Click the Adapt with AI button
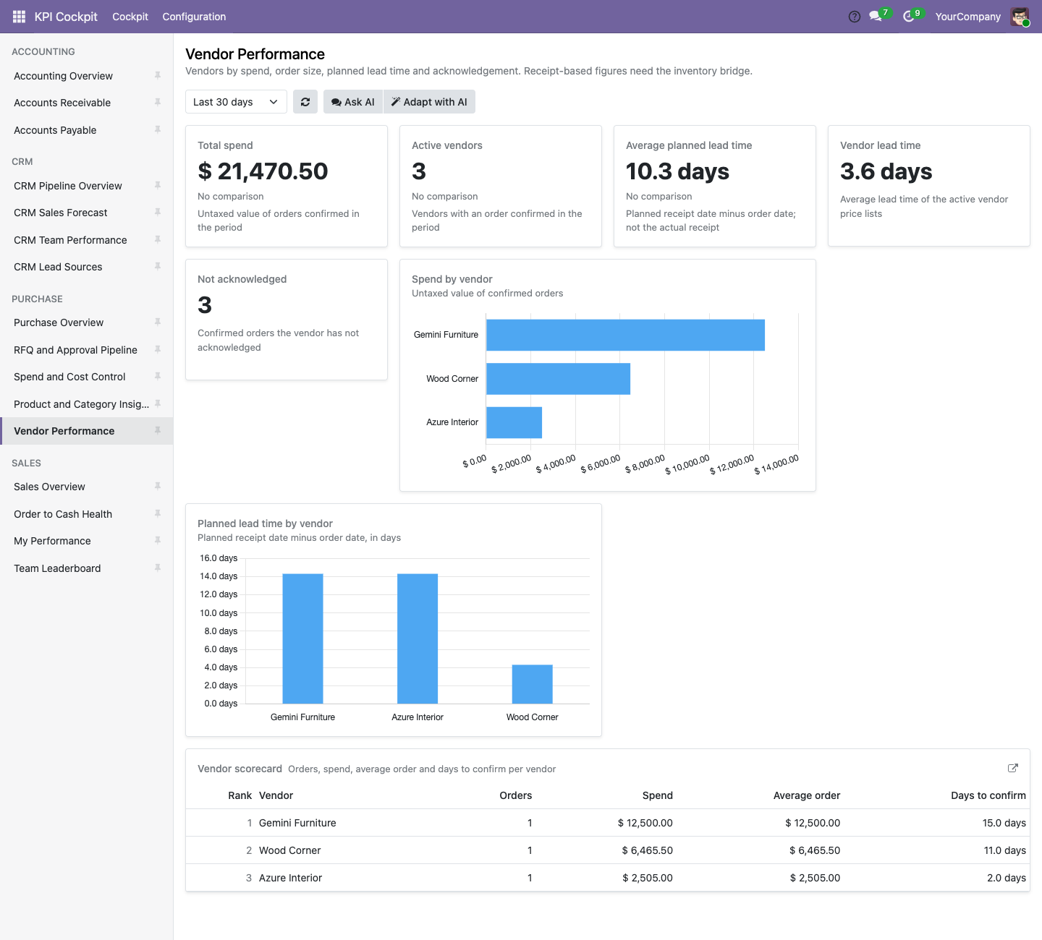This screenshot has width=1042, height=940. point(429,102)
